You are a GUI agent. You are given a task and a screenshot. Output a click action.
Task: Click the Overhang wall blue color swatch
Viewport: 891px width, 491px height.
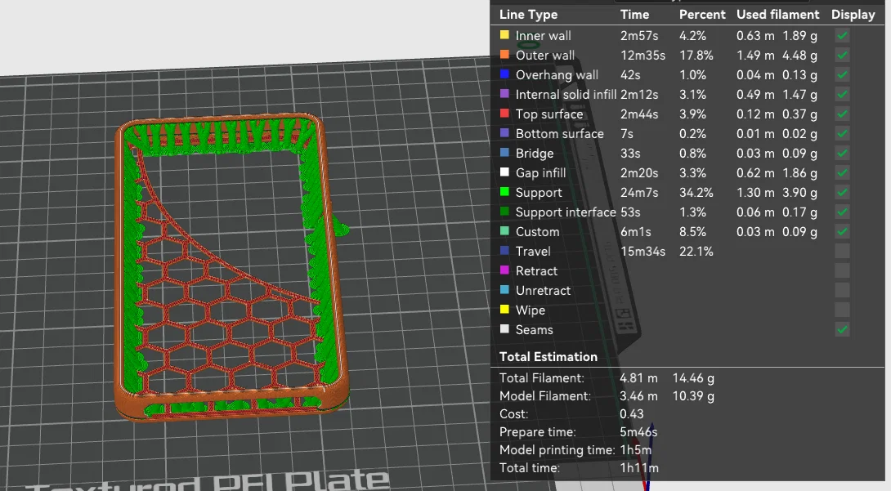point(504,74)
